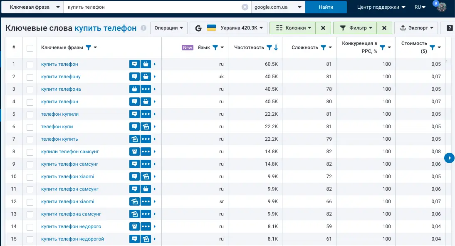Open the 'Фильтр' dropdown
The image size is (455, 246).
(x=355, y=28)
